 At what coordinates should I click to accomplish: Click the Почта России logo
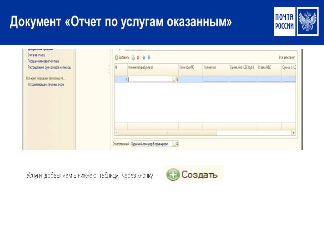[296, 22]
